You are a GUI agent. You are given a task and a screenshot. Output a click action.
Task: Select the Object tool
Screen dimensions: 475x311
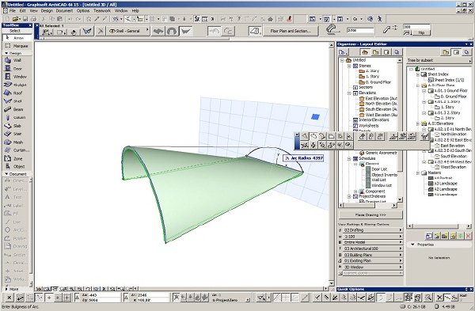pyautogui.click(x=17, y=166)
